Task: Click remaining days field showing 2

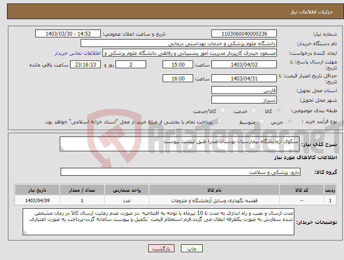Action: tap(131, 64)
